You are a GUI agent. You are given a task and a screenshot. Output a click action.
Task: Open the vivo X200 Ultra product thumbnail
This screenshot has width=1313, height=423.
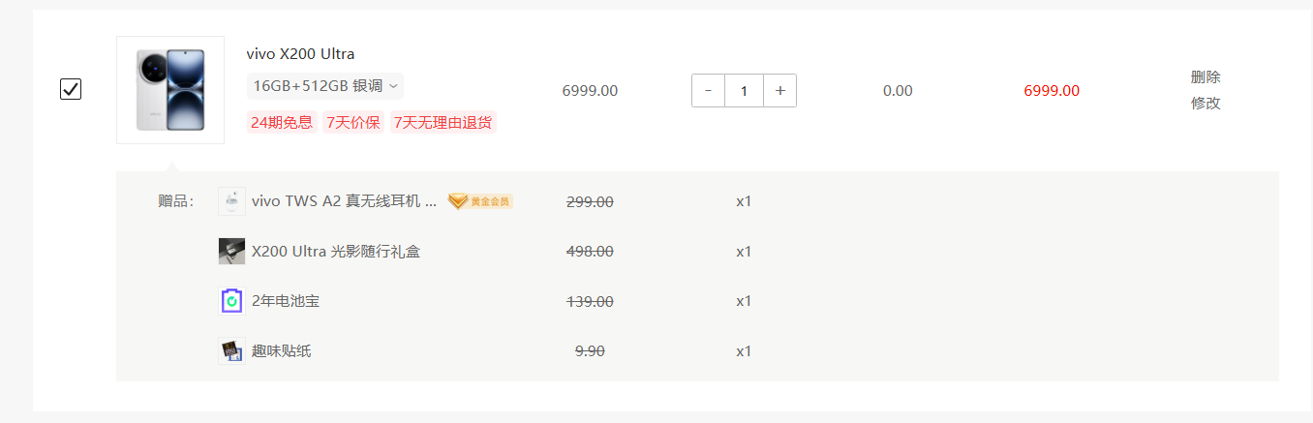(170, 90)
